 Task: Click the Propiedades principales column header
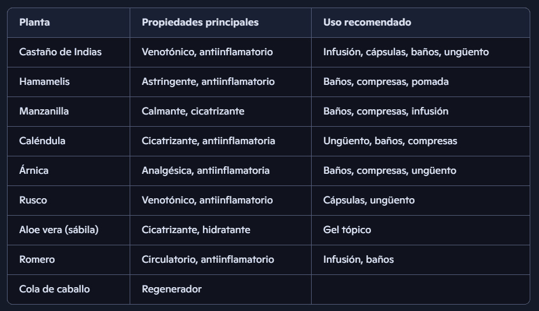point(200,22)
